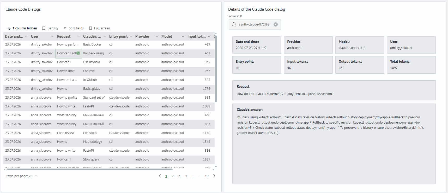The height and width of the screenshot is (193, 448).
Task: Open the Request column menu chevron
Action: tap(78, 36)
